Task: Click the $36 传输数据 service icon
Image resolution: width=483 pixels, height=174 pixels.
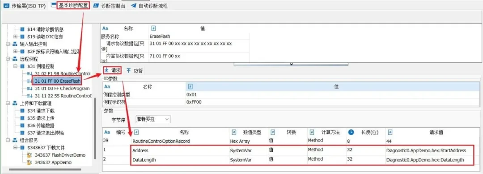Action: 22,125
